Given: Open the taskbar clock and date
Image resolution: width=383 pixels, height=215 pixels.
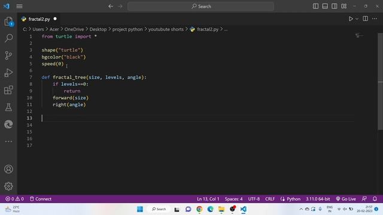Looking at the screenshot, I should (x=364, y=209).
